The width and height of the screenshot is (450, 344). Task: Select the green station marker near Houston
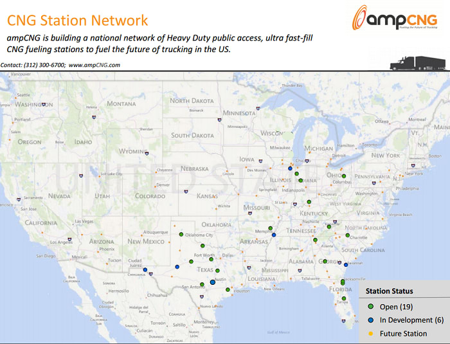pyautogui.click(x=228, y=289)
